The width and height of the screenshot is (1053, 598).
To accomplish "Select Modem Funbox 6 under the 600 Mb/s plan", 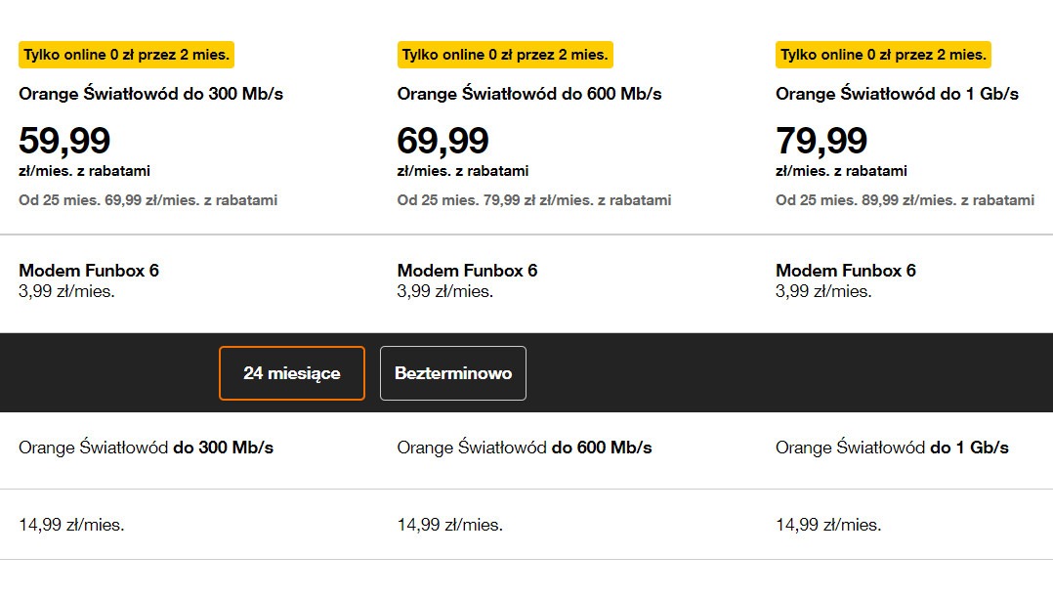I will point(468,271).
